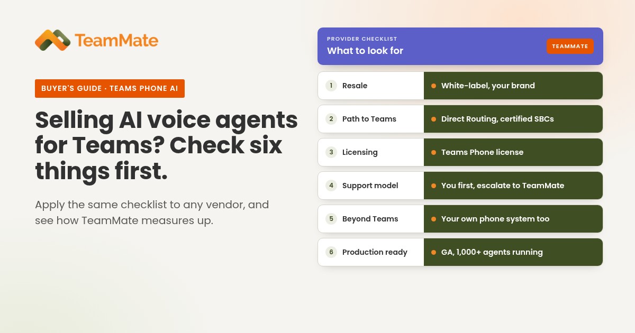Click 'Teams Phone license' text
Viewport: 635px width, 333px height.
tap(482, 152)
